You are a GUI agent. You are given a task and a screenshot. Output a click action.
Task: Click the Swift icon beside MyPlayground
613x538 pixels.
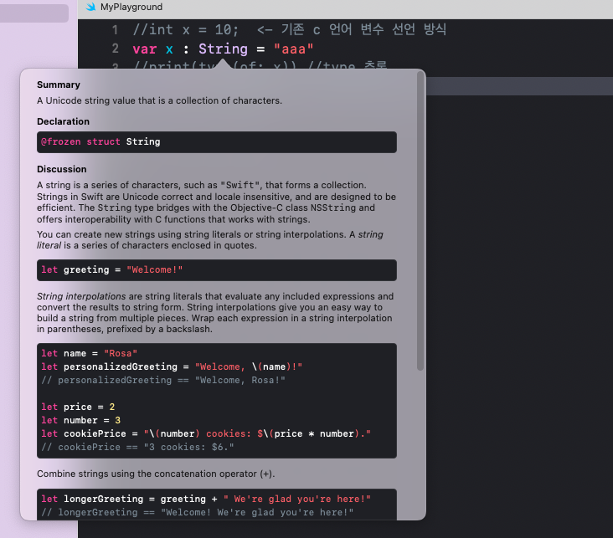coord(90,7)
